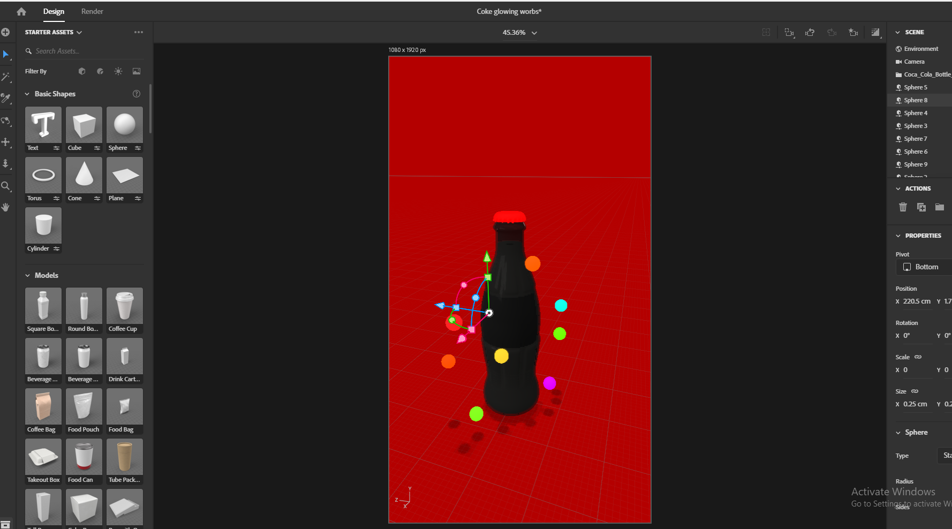This screenshot has height=529, width=952.
Task: Open the assets panel more options menu
Action: [139, 32]
